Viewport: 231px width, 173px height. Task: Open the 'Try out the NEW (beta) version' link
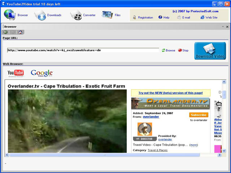[170, 93]
